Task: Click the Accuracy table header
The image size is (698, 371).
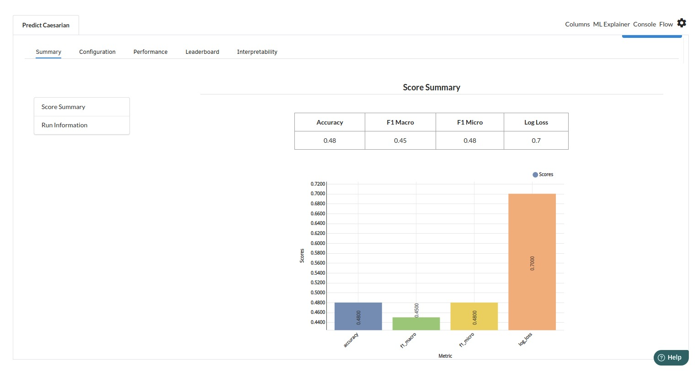Action: (x=330, y=122)
